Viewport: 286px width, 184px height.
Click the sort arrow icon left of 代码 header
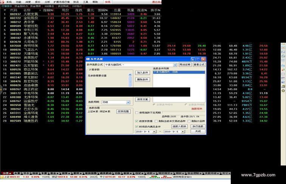coord(5,10)
